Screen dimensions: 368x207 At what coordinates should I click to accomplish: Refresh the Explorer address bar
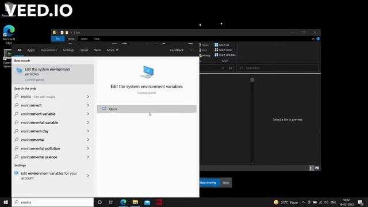click(x=231, y=68)
